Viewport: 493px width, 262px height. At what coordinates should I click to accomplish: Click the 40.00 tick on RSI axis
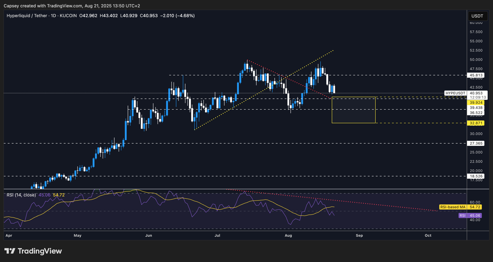tap(475, 220)
